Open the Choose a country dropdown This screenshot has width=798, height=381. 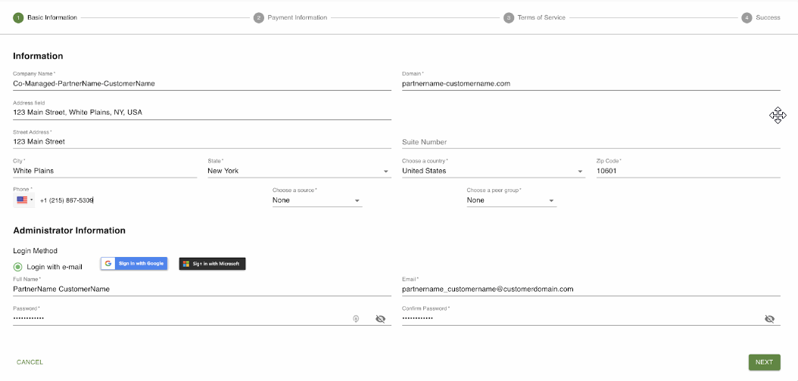[x=493, y=172]
